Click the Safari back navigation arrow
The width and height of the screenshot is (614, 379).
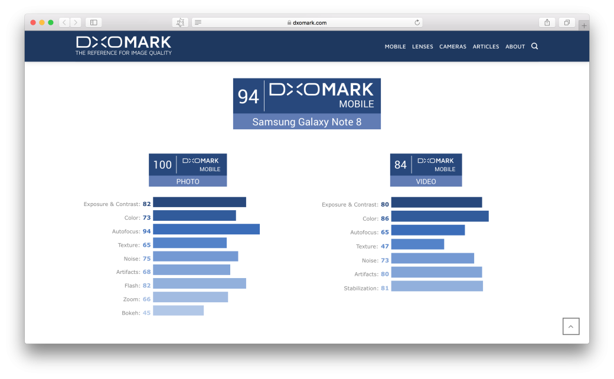tap(64, 22)
